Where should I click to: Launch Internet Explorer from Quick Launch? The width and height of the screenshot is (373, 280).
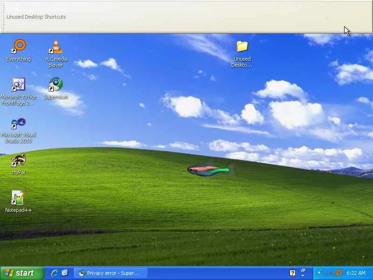tap(55, 273)
